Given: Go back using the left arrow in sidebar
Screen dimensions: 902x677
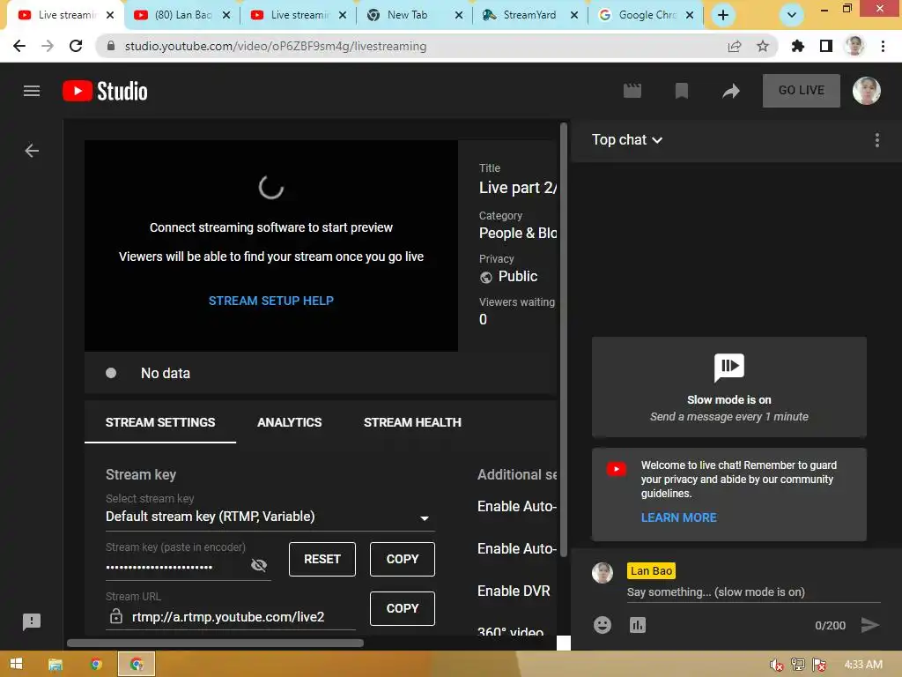Looking at the screenshot, I should pyautogui.click(x=32, y=151).
